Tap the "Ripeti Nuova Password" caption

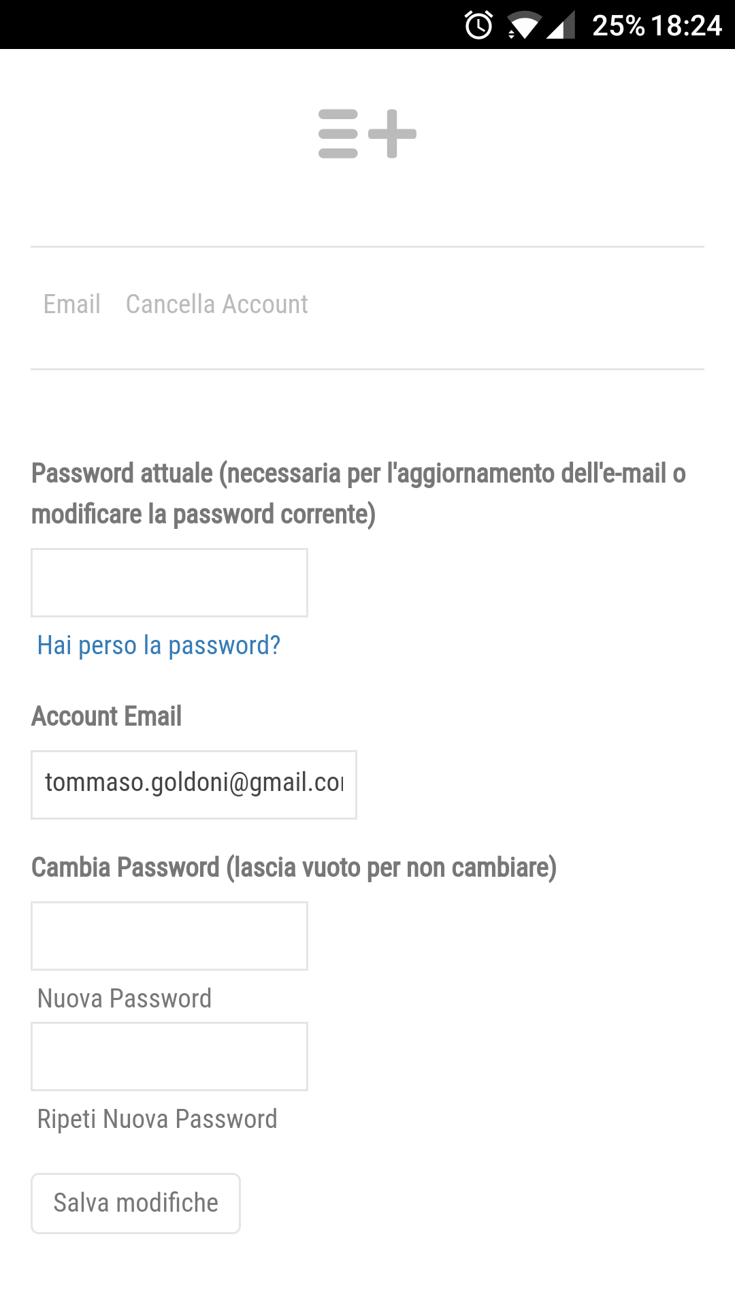[x=157, y=1119]
